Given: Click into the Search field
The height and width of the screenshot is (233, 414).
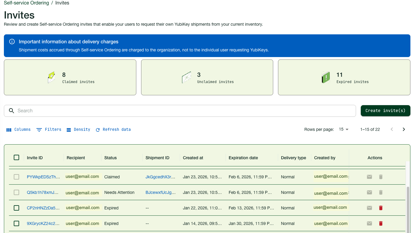Looking at the screenshot, I should click(x=179, y=111).
